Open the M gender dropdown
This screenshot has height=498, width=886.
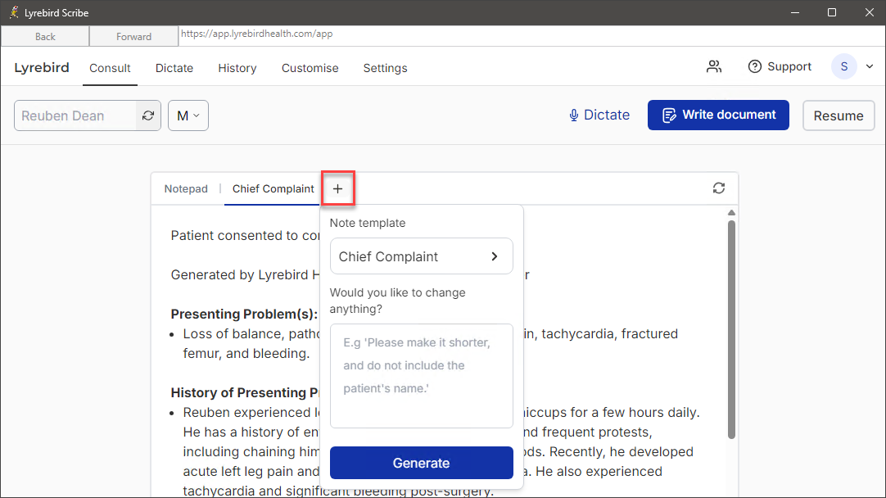click(188, 115)
